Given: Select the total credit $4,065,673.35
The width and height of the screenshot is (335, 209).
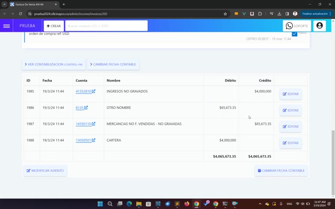Looking at the screenshot, I should click(260, 156).
